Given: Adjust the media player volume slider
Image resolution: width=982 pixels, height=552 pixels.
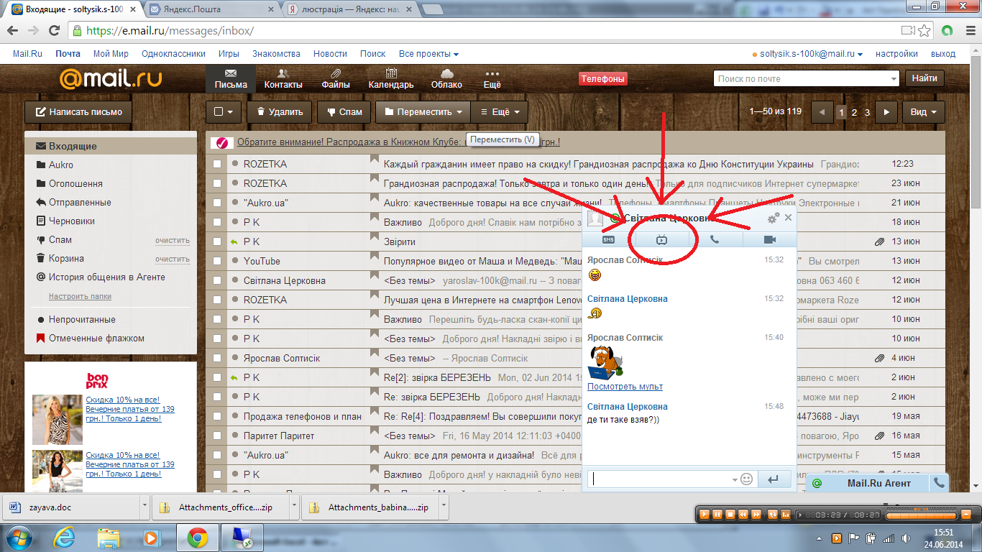Looking at the screenshot, I should point(921,516).
